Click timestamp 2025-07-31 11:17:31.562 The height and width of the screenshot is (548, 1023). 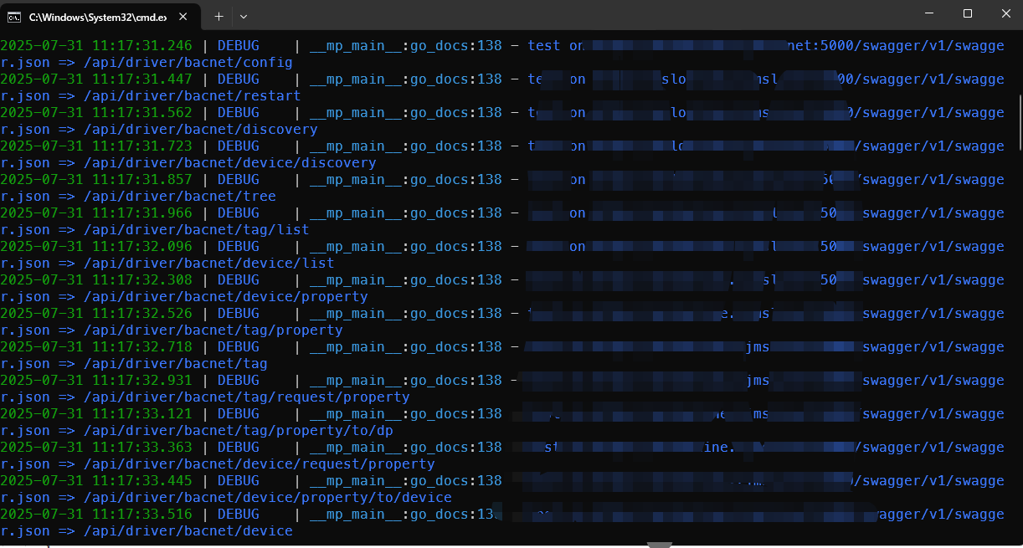click(x=96, y=113)
